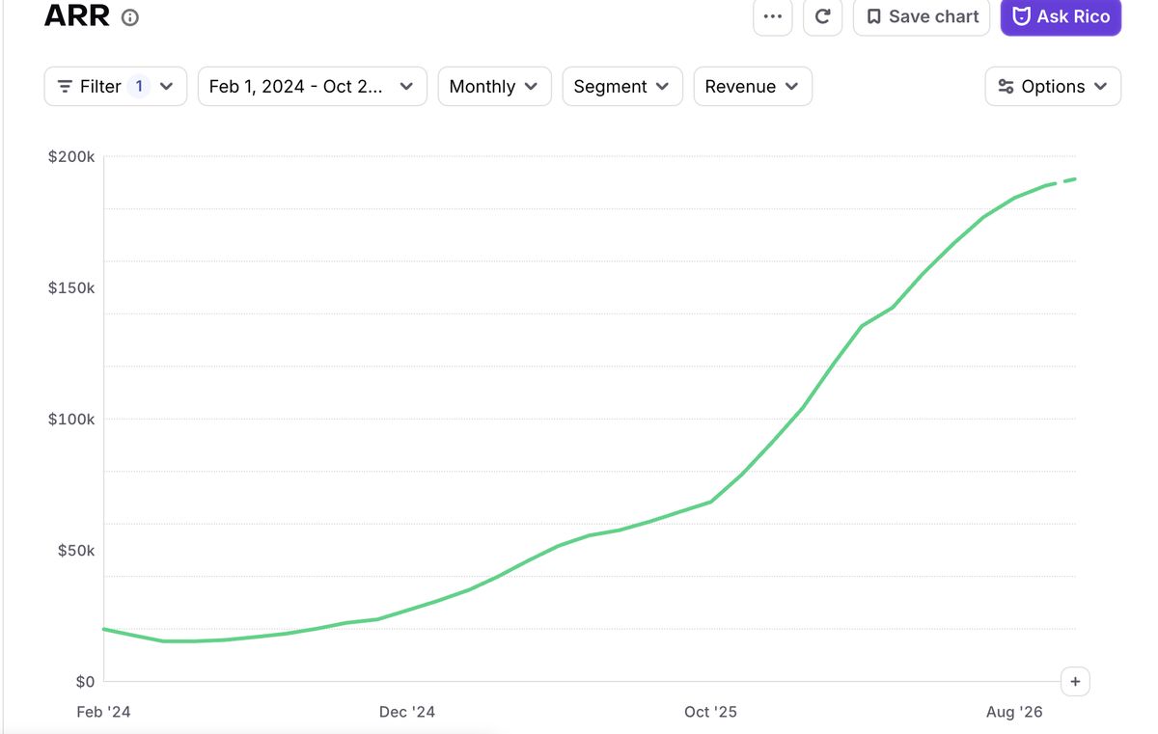Click the $200k y-axis label
This screenshot has width=1158, height=734.
click(x=71, y=156)
